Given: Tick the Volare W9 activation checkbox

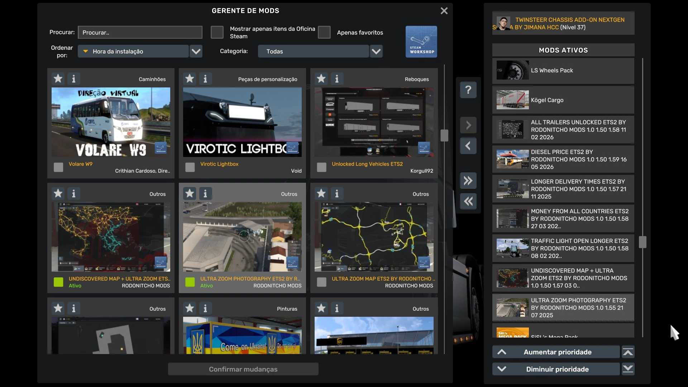Looking at the screenshot, I should click(x=58, y=167).
